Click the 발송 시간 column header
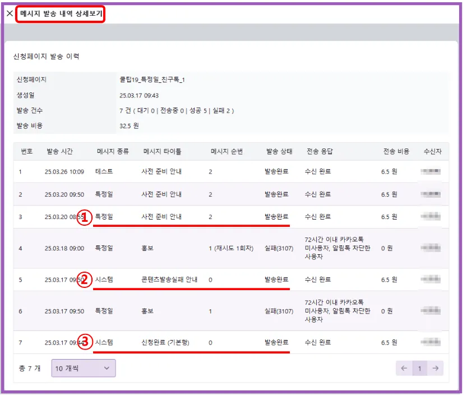 (x=59, y=151)
